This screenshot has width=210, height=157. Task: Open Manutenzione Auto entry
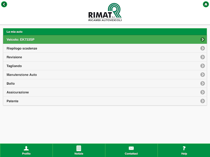point(105,75)
